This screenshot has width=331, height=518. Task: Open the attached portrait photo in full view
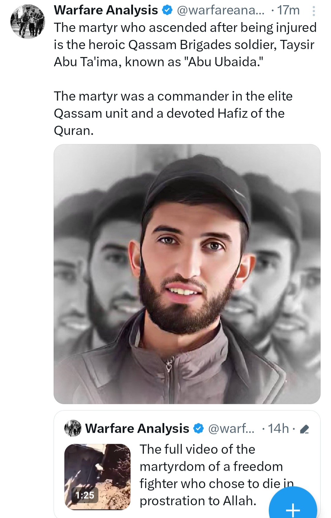click(187, 274)
